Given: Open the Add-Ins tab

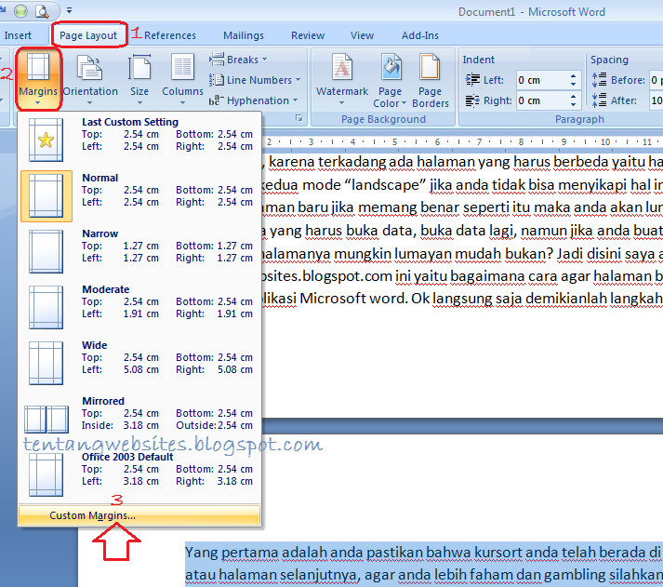Looking at the screenshot, I should (420, 35).
